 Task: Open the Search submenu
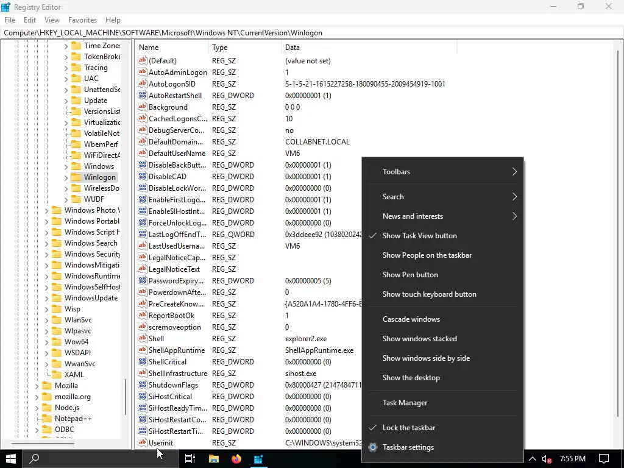(x=442, y=197)
